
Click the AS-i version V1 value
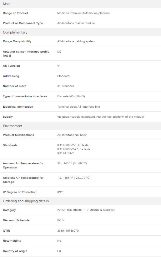coord(59,66)
